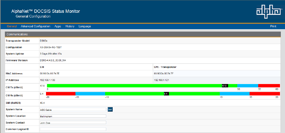
Task: Open Advanced Configuration menu
Action: [36, 26]
